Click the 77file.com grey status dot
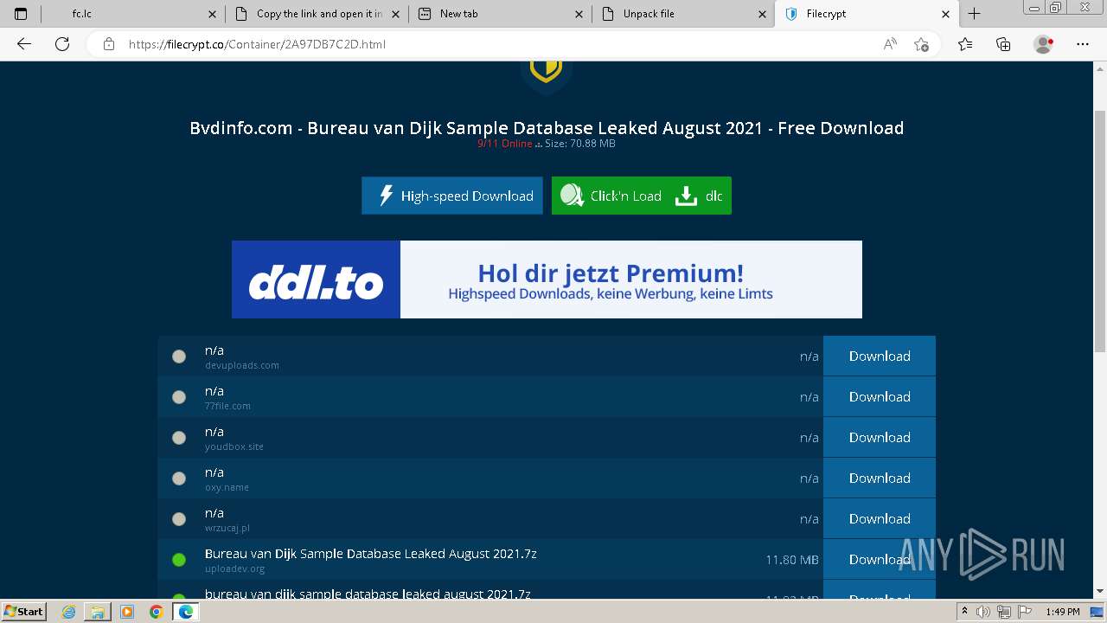Screen dimensions: 1107x623 tap(179, 397)
